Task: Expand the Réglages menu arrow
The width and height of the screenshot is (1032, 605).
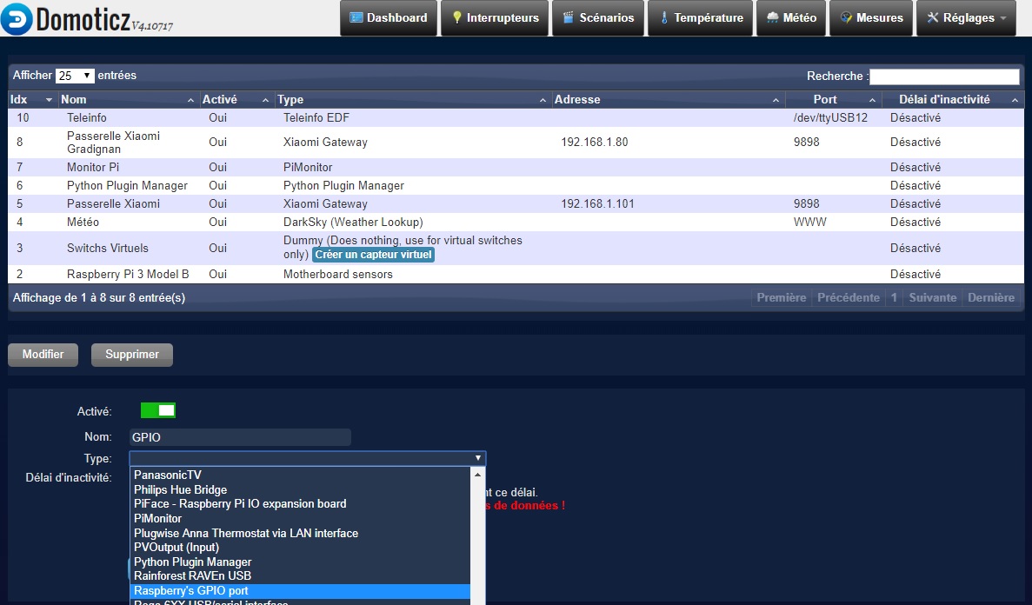Action: [x=1002, y=18]
